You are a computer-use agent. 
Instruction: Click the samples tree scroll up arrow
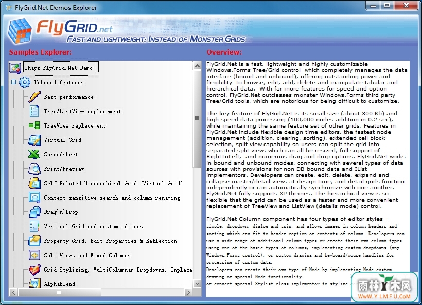(x=197, y=66)
